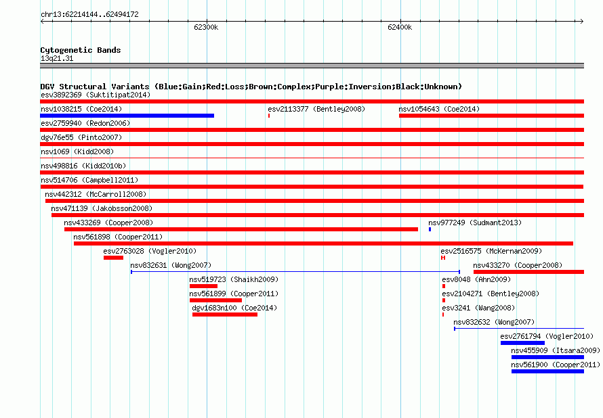Click esv2761794 (Vogler2010) label
603x418 pixels.
click(547, 336)
